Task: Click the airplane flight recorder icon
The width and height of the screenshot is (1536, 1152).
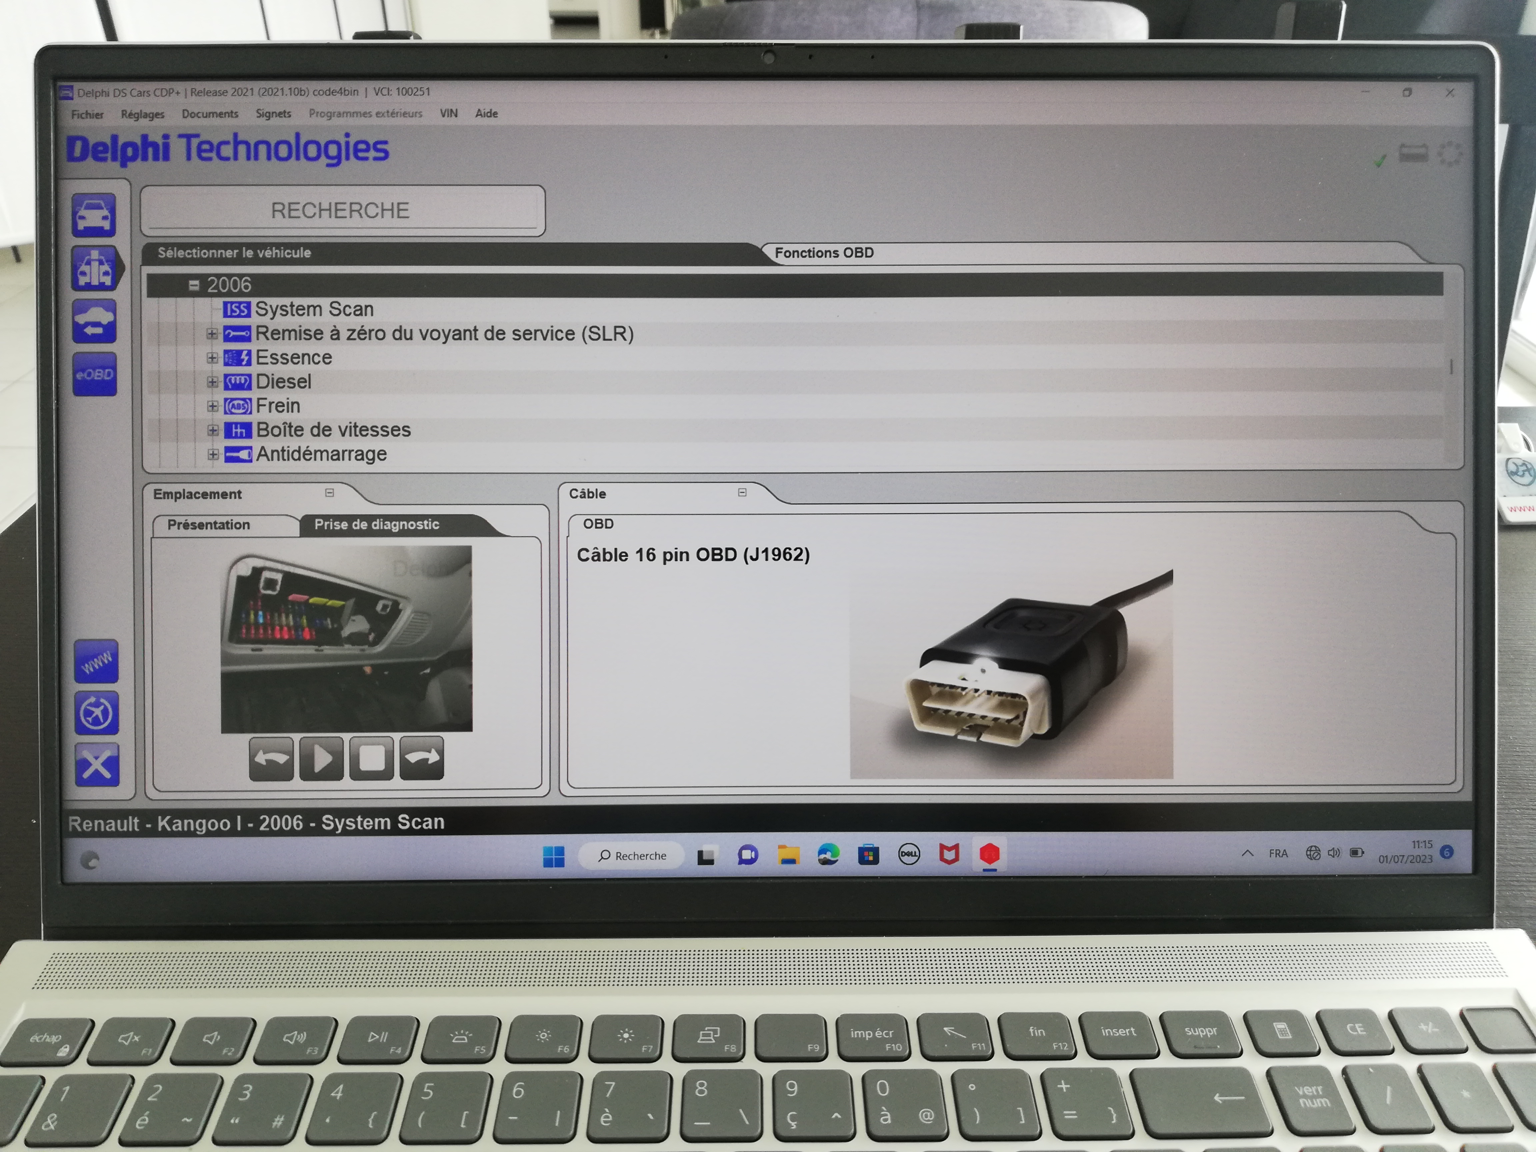Action: (97, 712)
